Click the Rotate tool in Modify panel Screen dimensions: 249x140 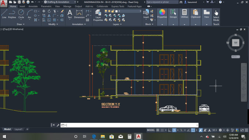click(x=49, y=11)
